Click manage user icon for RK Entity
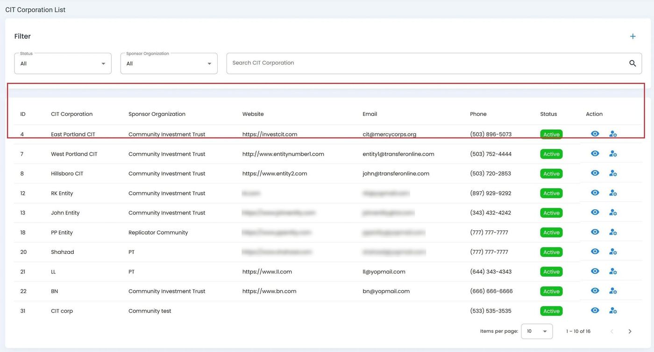 [x=613, y=193]
